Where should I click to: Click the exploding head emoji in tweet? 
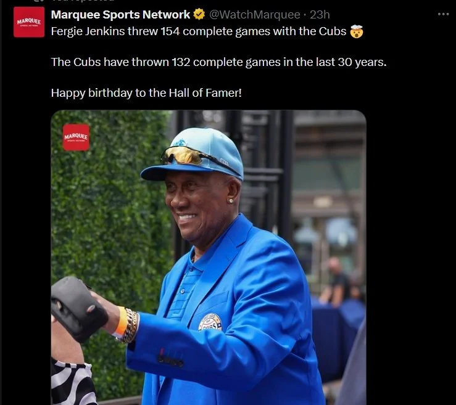(x=357, y=31)
